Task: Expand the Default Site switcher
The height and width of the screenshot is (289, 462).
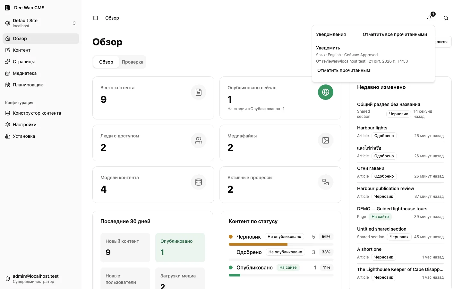Action: point(41,23)
